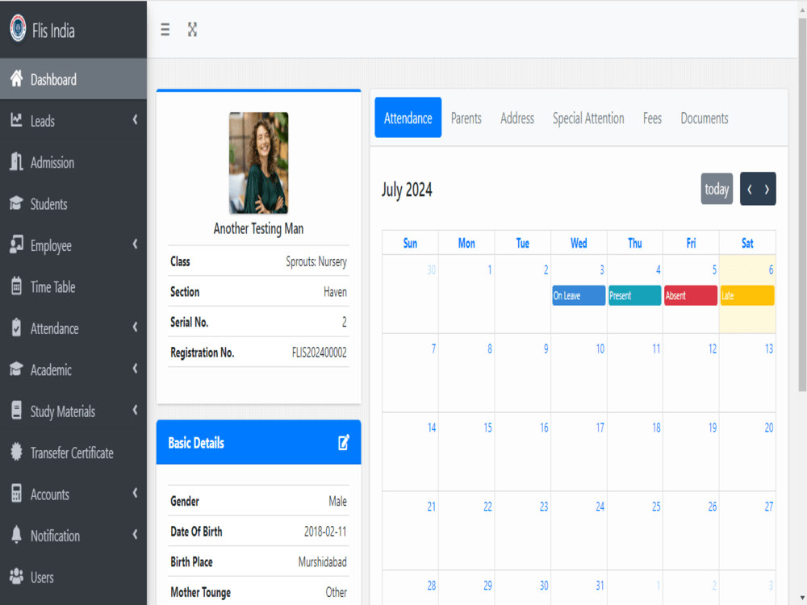Open the Fees tab

pyautogui.click(x=652, y=119)
